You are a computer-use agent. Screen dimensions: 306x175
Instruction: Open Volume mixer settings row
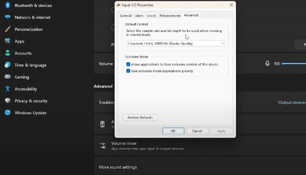200,146
